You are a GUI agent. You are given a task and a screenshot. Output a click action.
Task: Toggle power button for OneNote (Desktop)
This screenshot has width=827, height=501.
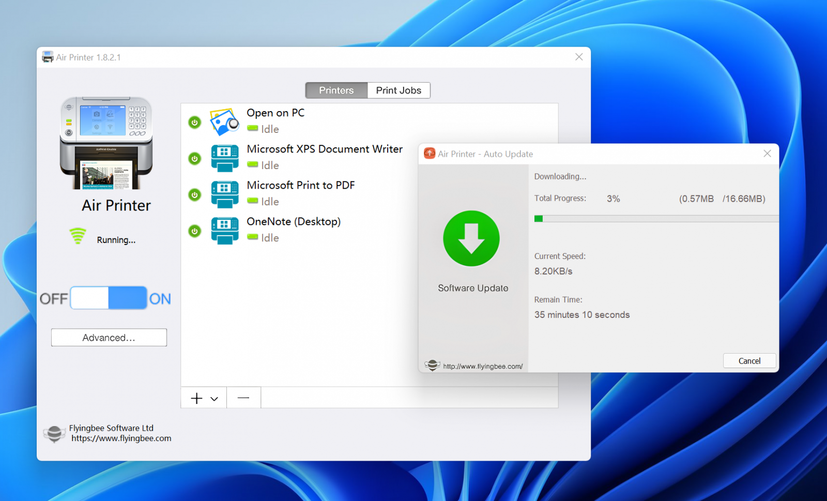(194, 231)
